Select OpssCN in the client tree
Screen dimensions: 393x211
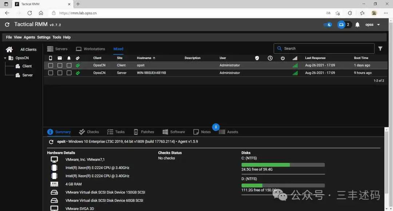tap(22, 58)
